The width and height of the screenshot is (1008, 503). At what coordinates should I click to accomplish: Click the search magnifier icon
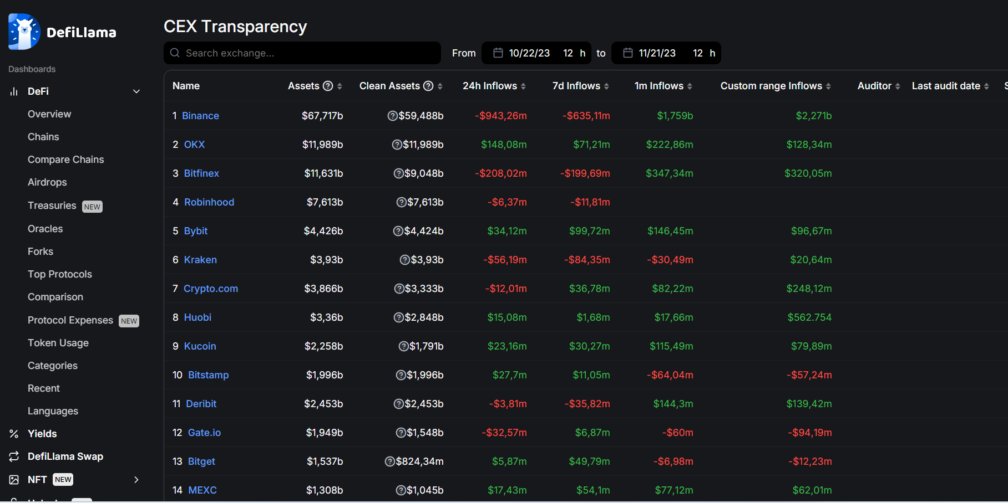(175, 53)
